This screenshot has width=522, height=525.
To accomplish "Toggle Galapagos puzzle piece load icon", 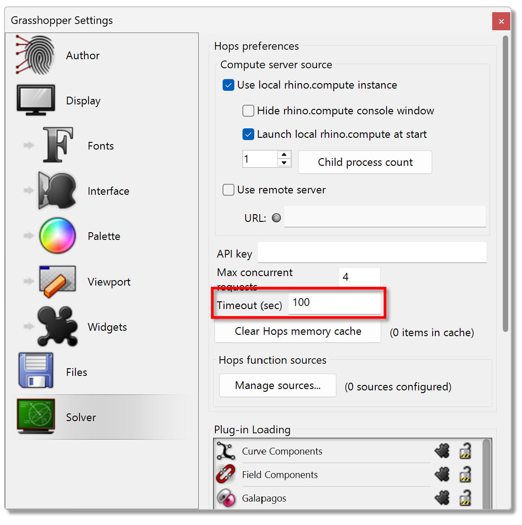I will coord(442,498).
